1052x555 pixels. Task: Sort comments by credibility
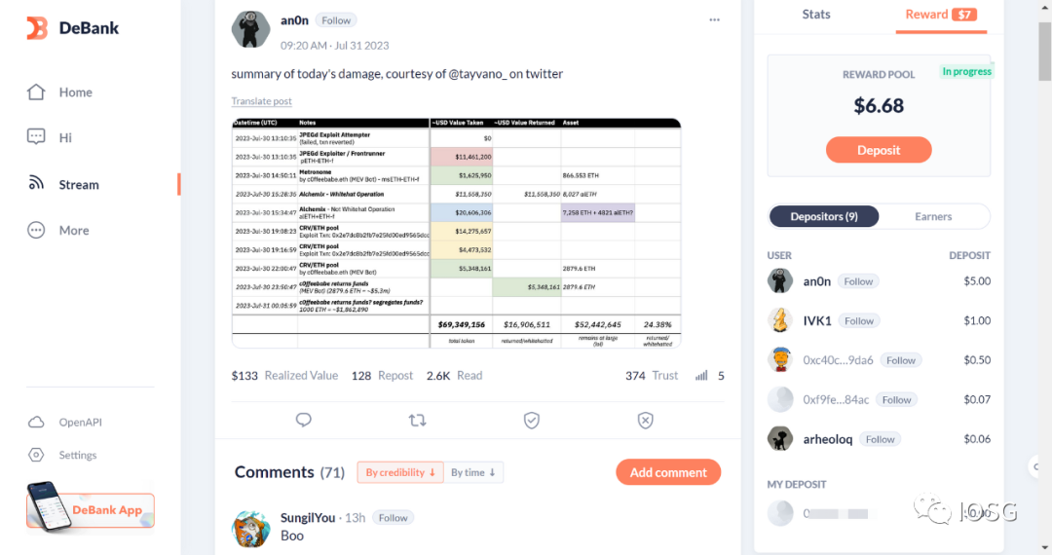[x=400, y=472]
